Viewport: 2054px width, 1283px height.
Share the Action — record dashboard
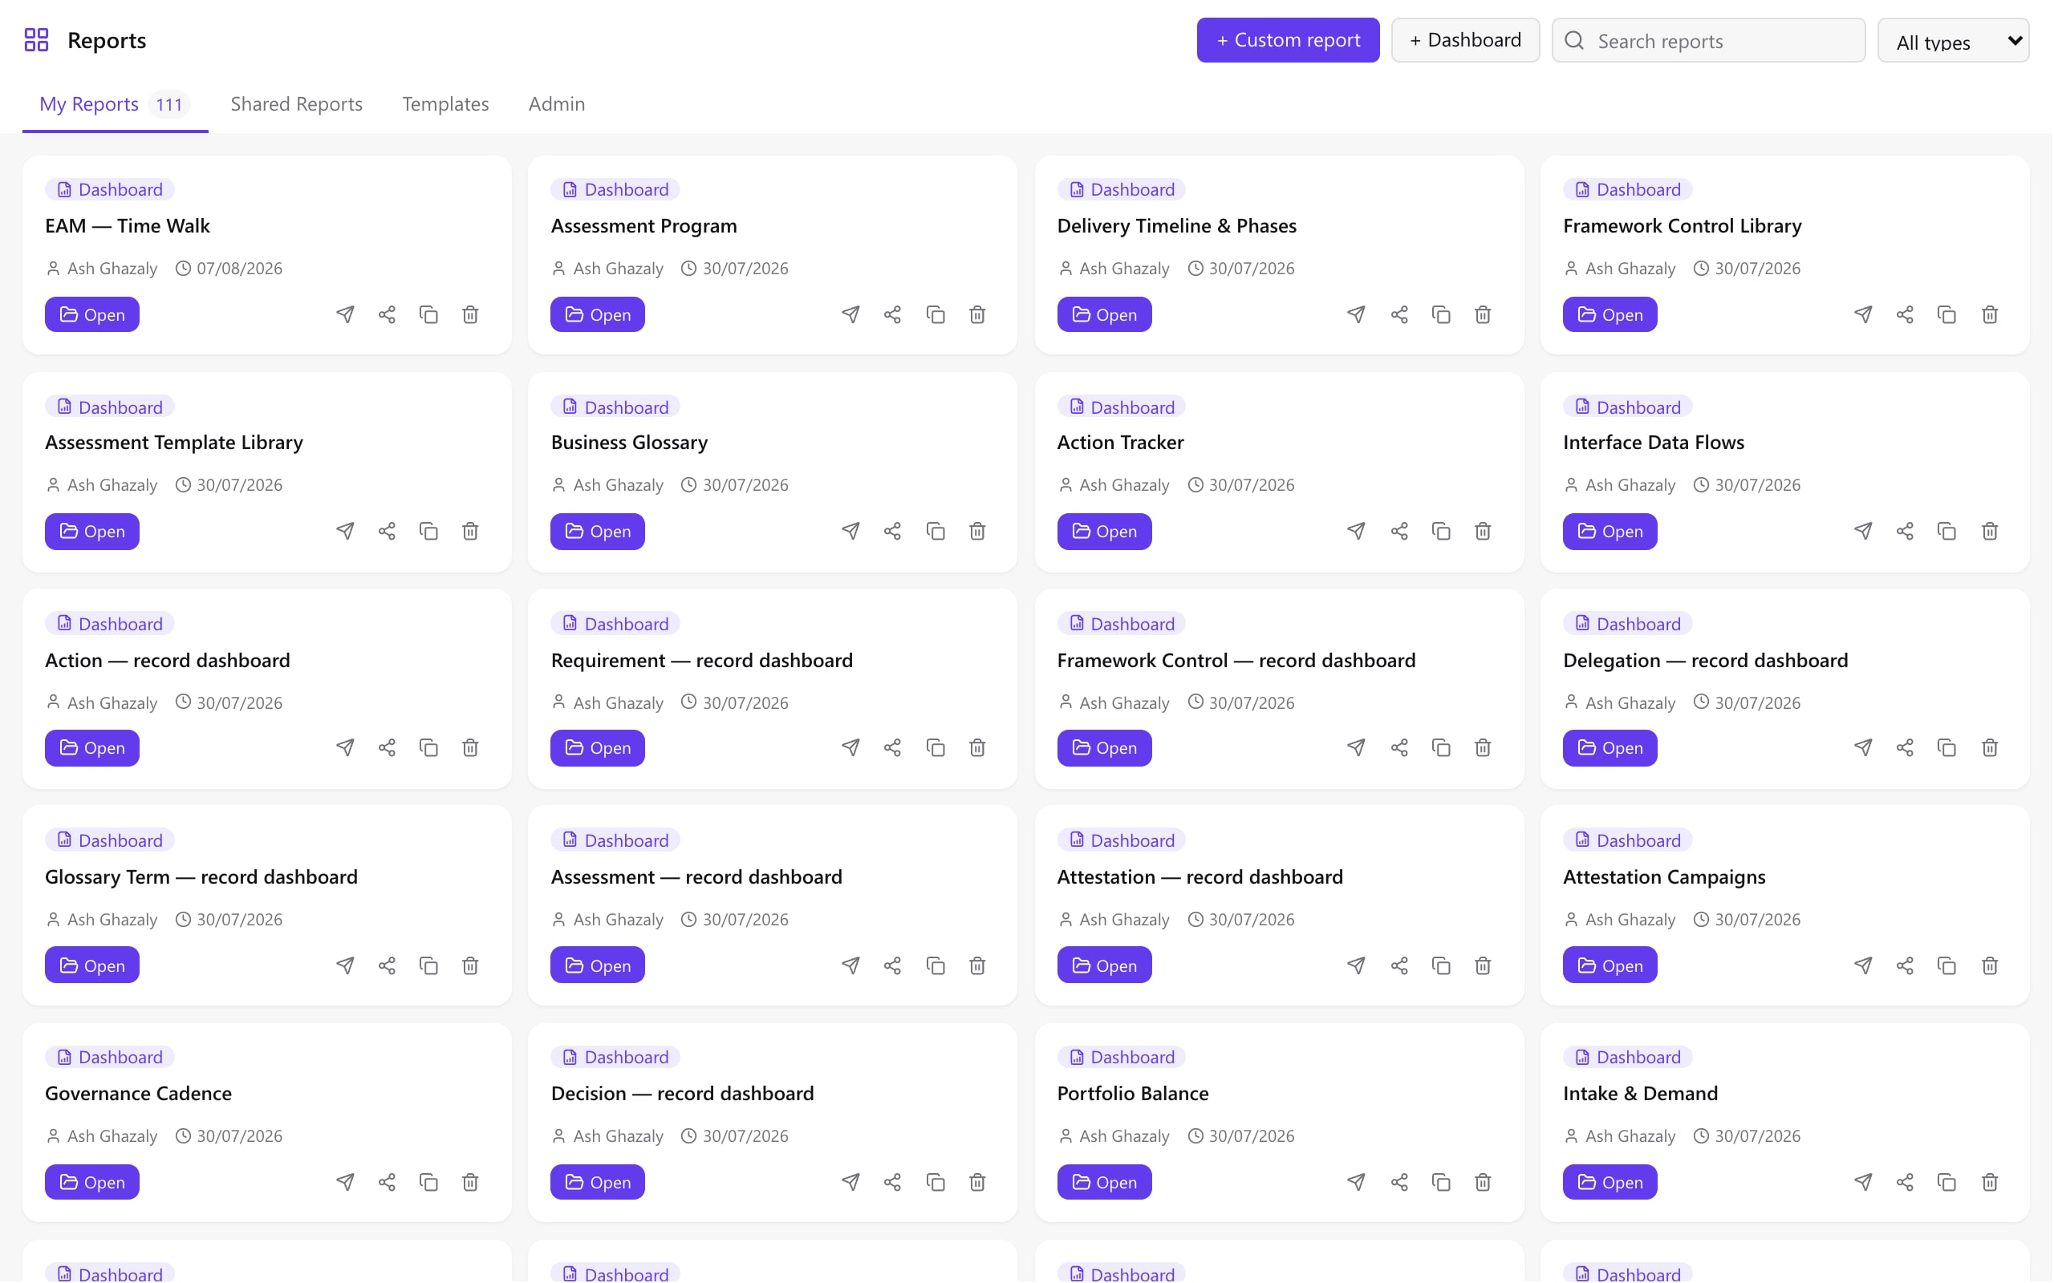tap(387, 747)
